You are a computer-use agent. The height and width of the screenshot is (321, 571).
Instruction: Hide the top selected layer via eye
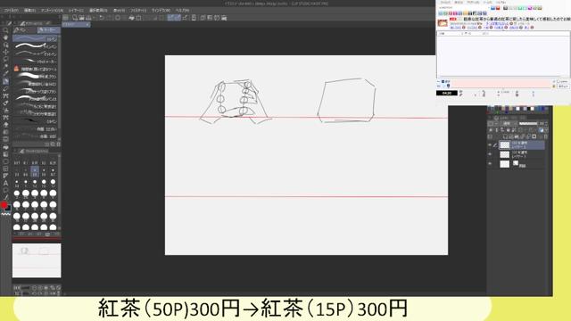click(490, 145)
